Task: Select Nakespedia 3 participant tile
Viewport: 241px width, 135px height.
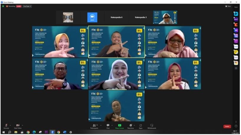Action: tap(141, 17)
